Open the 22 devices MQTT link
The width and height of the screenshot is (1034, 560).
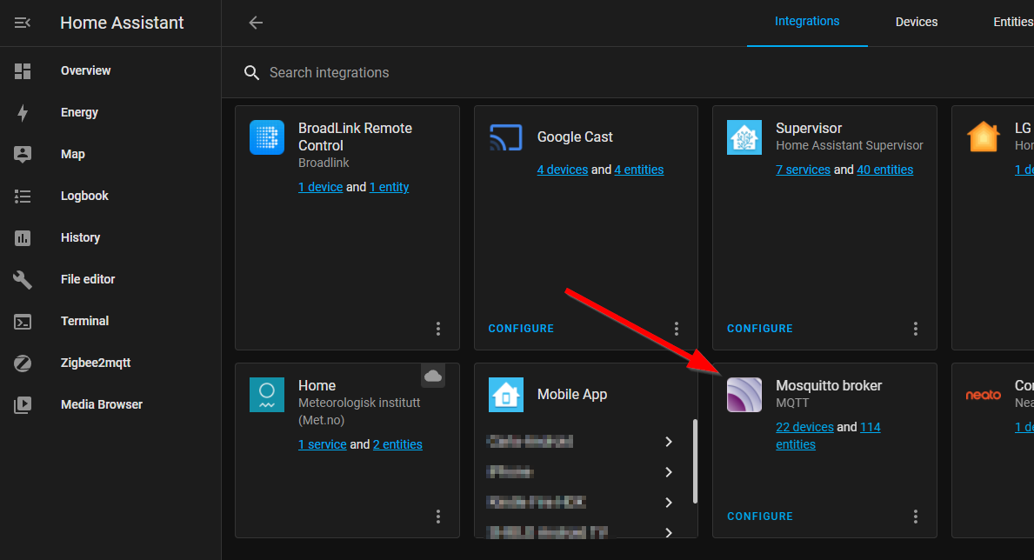point(804,427)
